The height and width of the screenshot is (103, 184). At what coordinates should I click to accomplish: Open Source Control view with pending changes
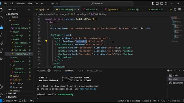coord(1,27)
